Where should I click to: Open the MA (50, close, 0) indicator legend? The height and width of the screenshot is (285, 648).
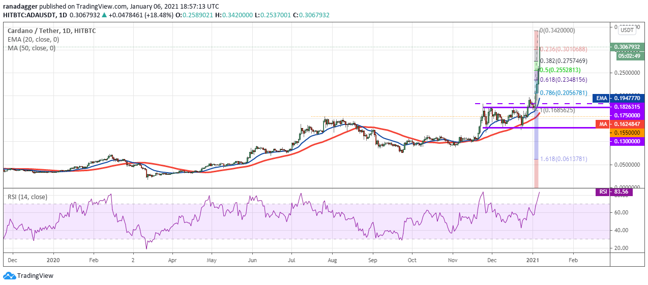tap(31, 48)
